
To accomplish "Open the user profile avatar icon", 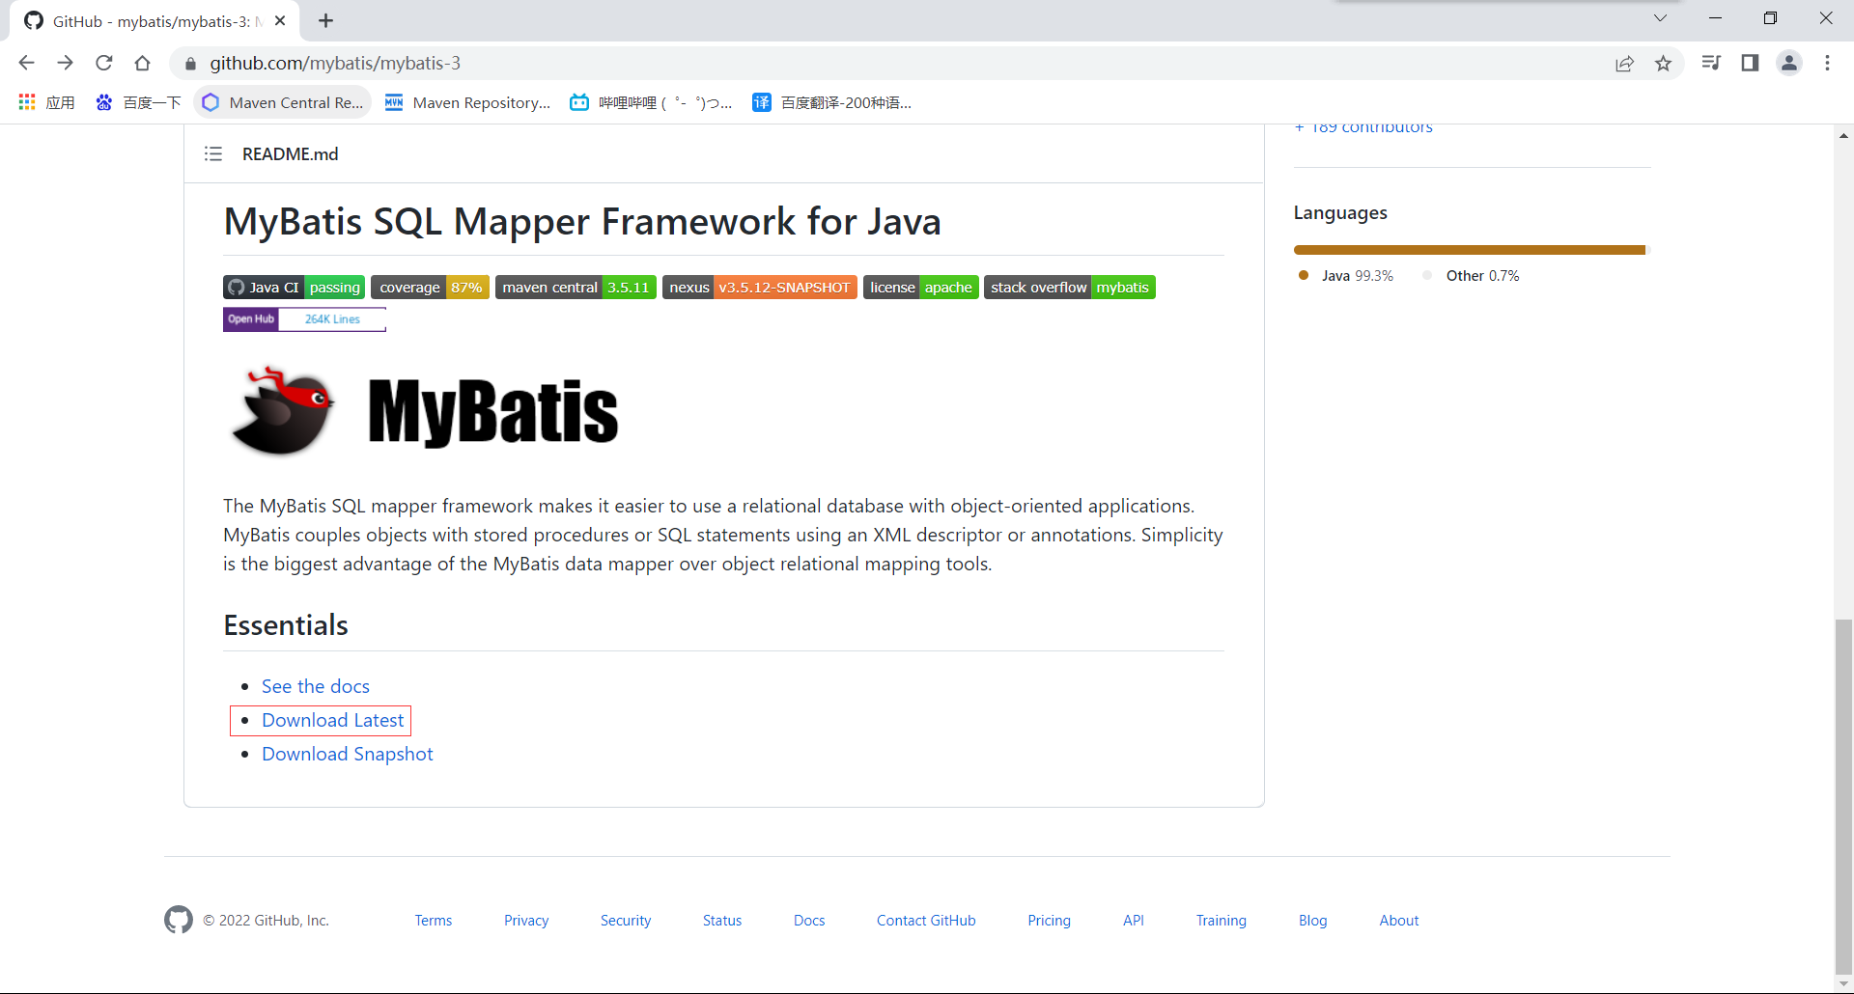I will tap(1788, 63).
